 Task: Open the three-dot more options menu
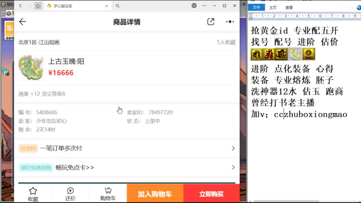(230, 22)
